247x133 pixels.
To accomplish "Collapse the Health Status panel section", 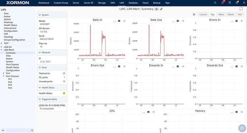I will click(x=52, y=87).
